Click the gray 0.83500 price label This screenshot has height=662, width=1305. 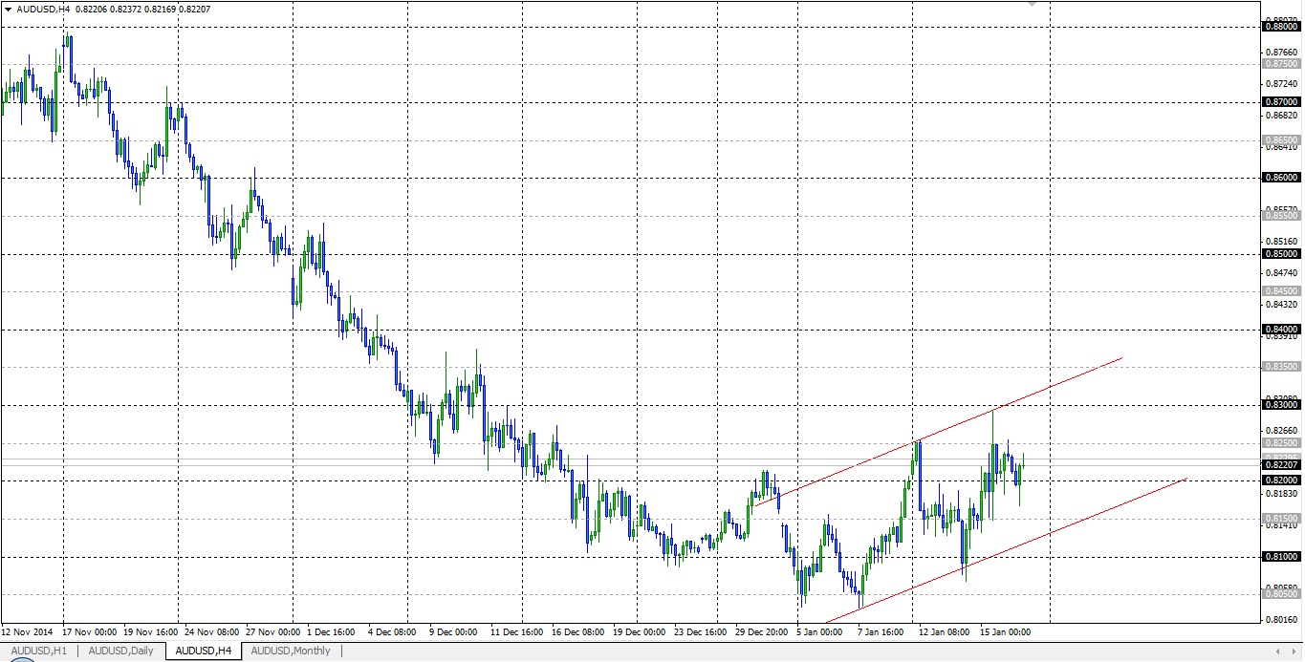pos(1280,366)
